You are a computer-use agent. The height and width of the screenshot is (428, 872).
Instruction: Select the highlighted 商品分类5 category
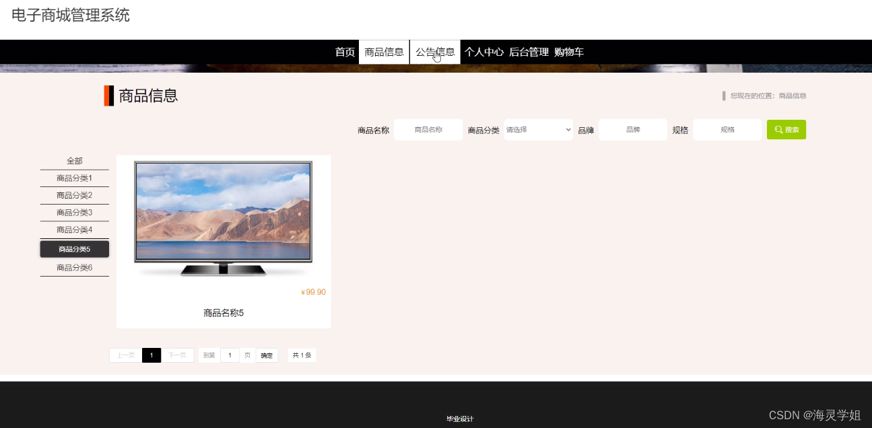(x=74, y=248)
